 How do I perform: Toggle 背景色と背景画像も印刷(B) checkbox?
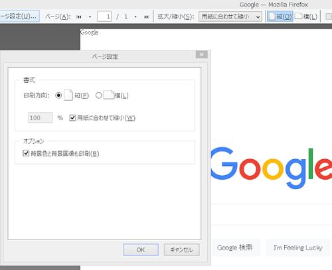pyautogui.click(x=26, y=153)
